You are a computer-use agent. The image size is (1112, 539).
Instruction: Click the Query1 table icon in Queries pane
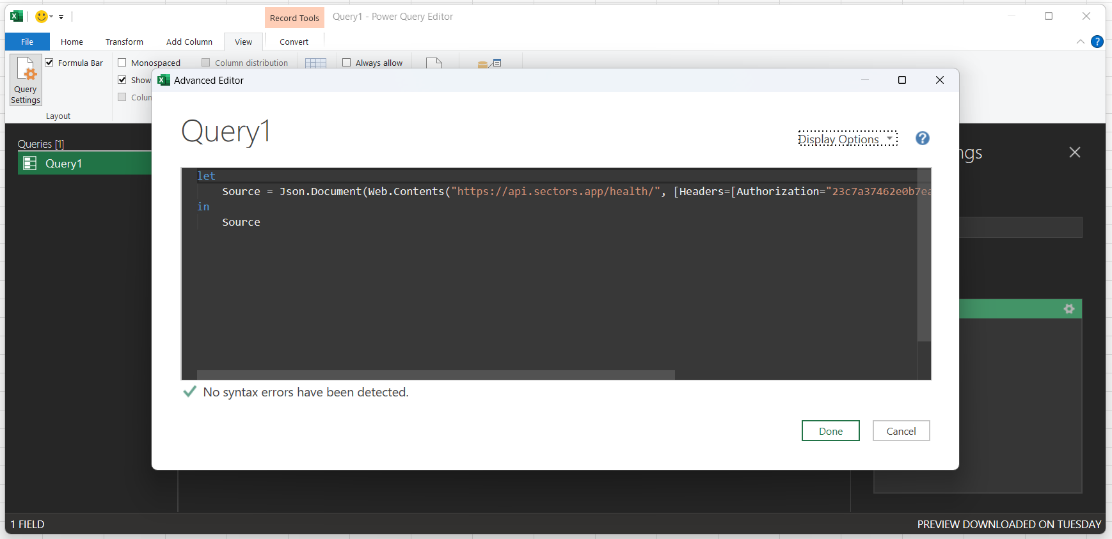click(30, 164)
